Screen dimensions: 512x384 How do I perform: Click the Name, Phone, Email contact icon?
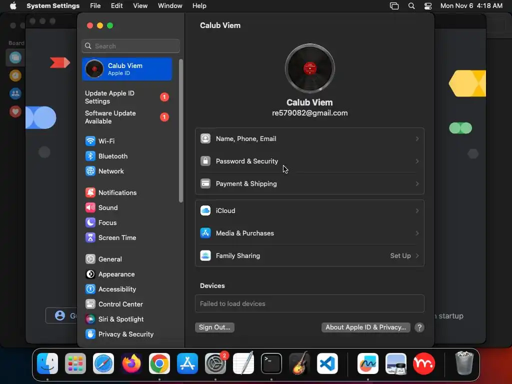[x=205, y=139]
